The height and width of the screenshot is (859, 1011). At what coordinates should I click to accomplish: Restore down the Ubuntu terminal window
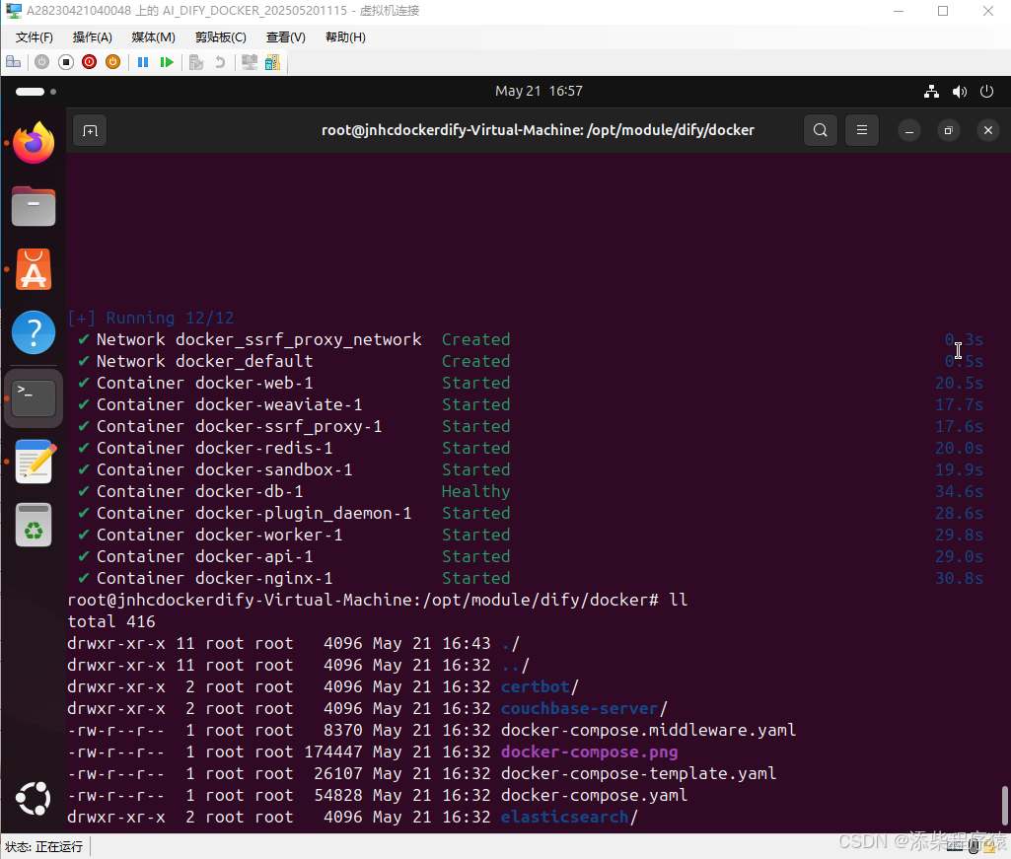click(x=949, y=131)
